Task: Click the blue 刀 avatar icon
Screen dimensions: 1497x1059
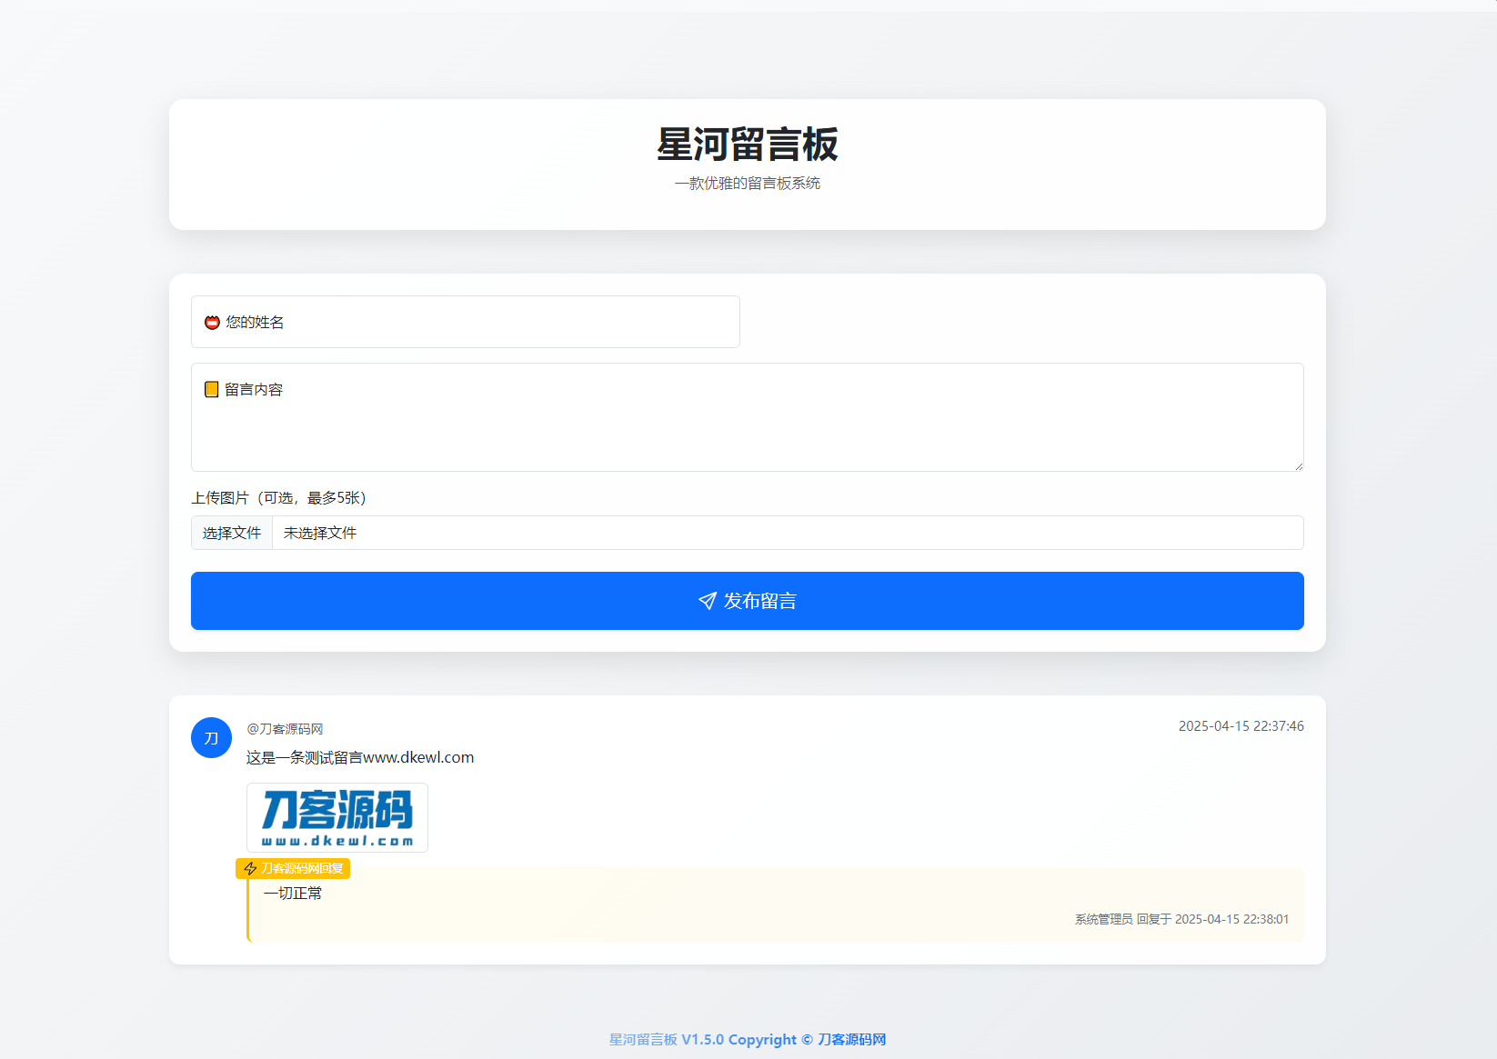Action: [x=211, y=737]
